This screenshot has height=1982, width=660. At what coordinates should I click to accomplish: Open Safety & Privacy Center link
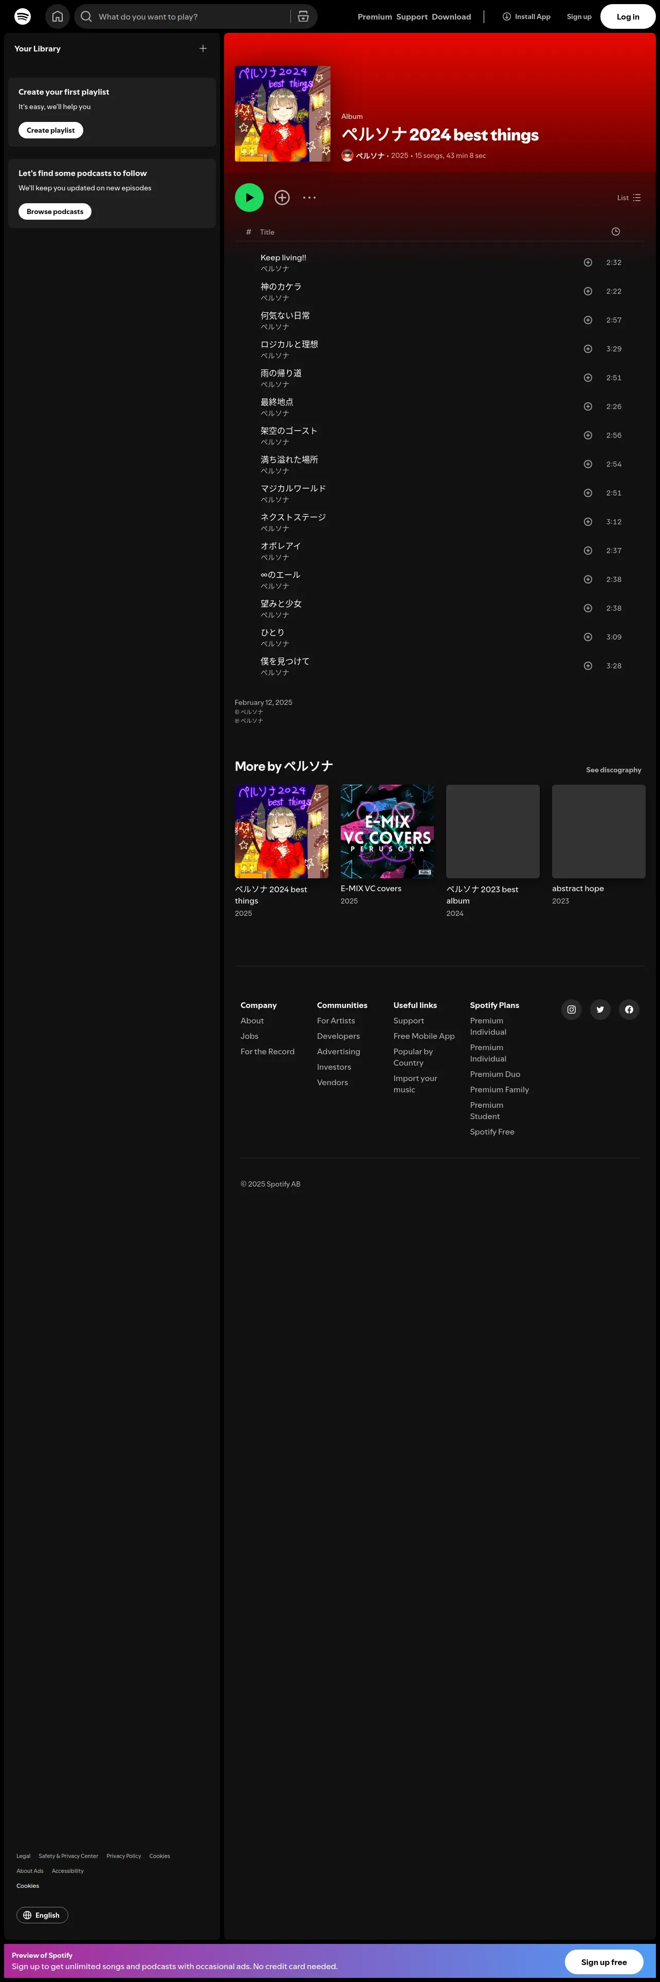(x=68, y=1856)
